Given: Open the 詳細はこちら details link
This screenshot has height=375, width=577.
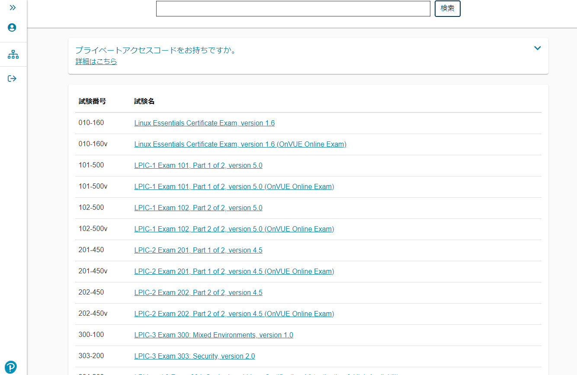Looking at the screenshot, I should 96,61.
